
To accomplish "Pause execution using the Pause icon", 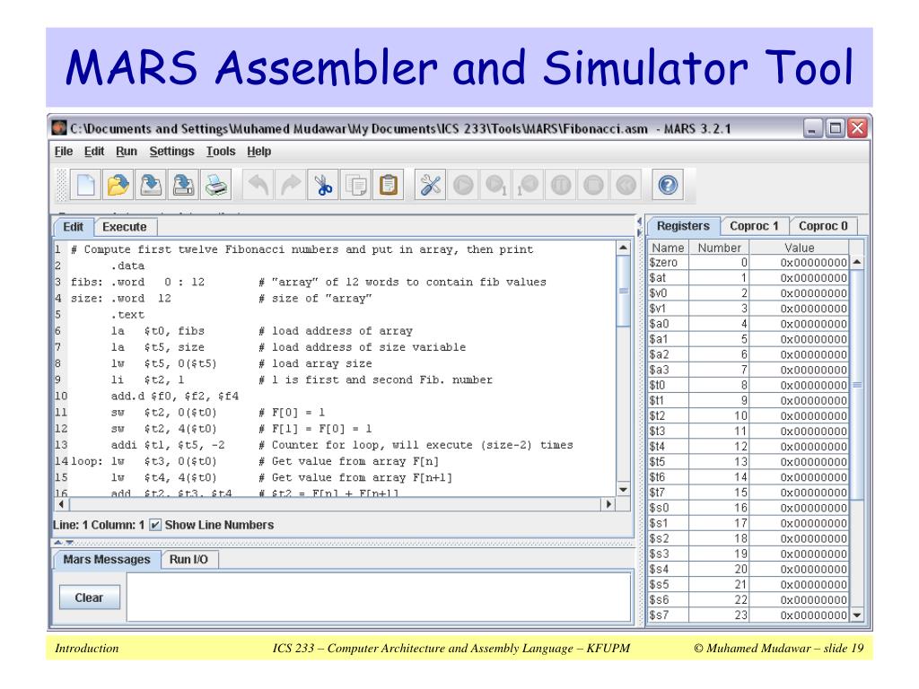I will pyautogui.click(x=561, y=185).
